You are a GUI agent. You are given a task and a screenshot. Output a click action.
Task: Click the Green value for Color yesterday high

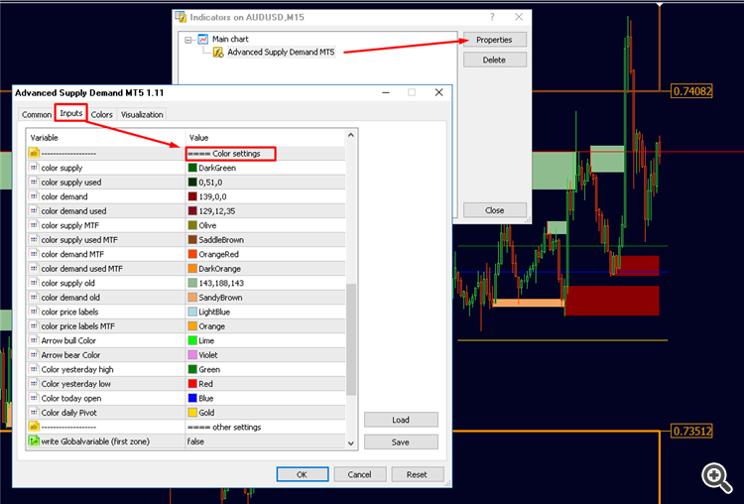[x=209, y=370]
